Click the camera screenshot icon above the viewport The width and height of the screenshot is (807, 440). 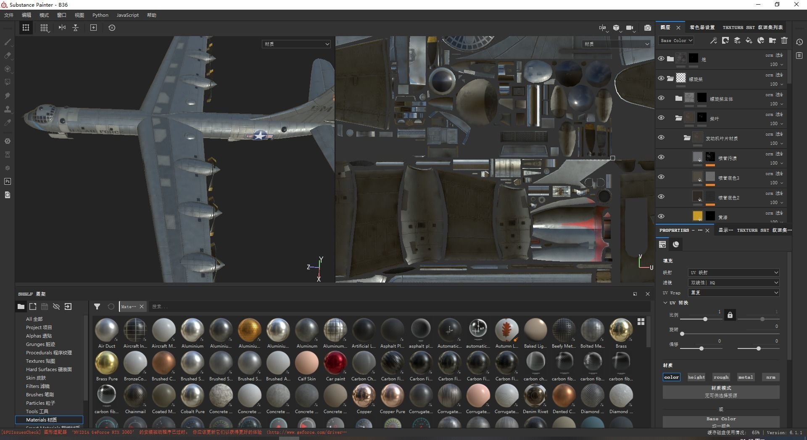[x=648, y=28]
